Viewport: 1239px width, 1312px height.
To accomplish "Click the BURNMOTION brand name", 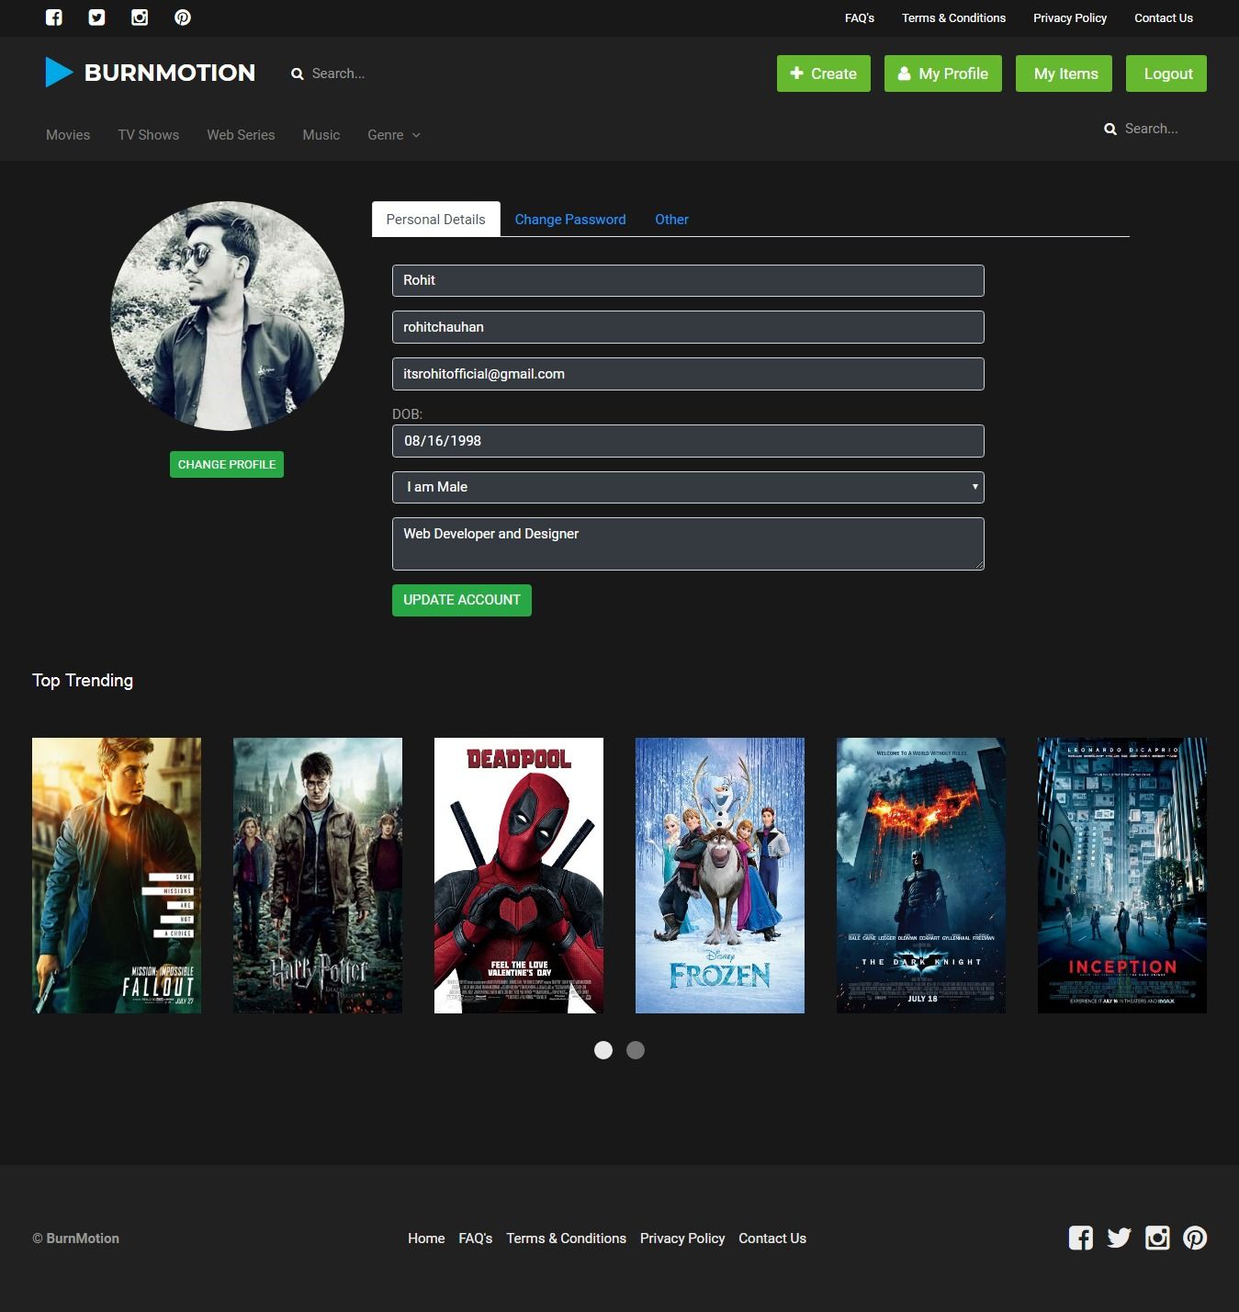I will click(170, 73).
